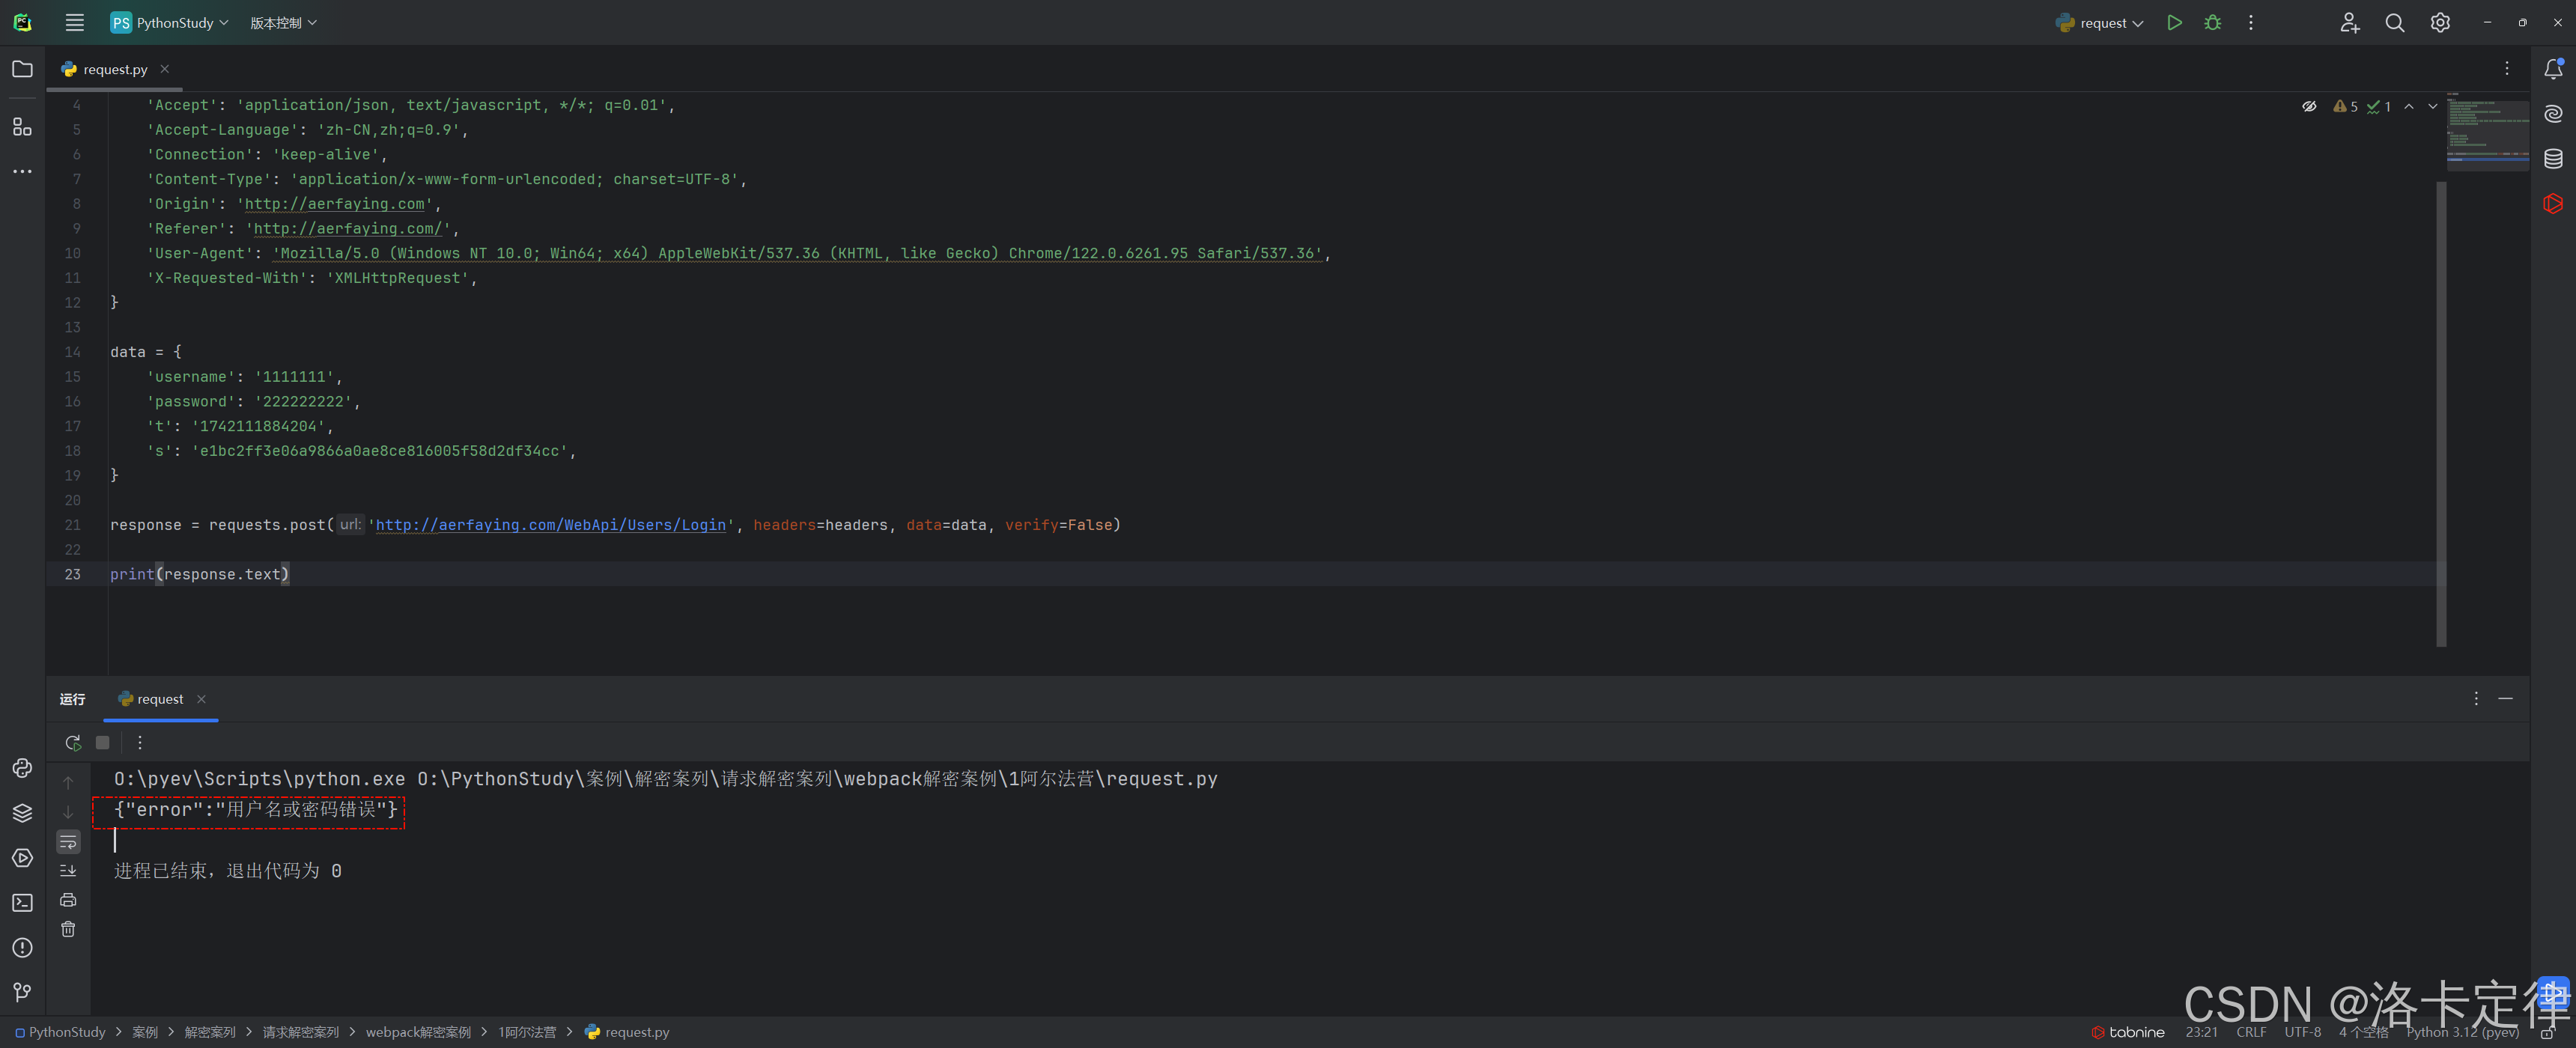Open the Python Packages tool window
The image size is (2576, 1048).
(22, 813)
